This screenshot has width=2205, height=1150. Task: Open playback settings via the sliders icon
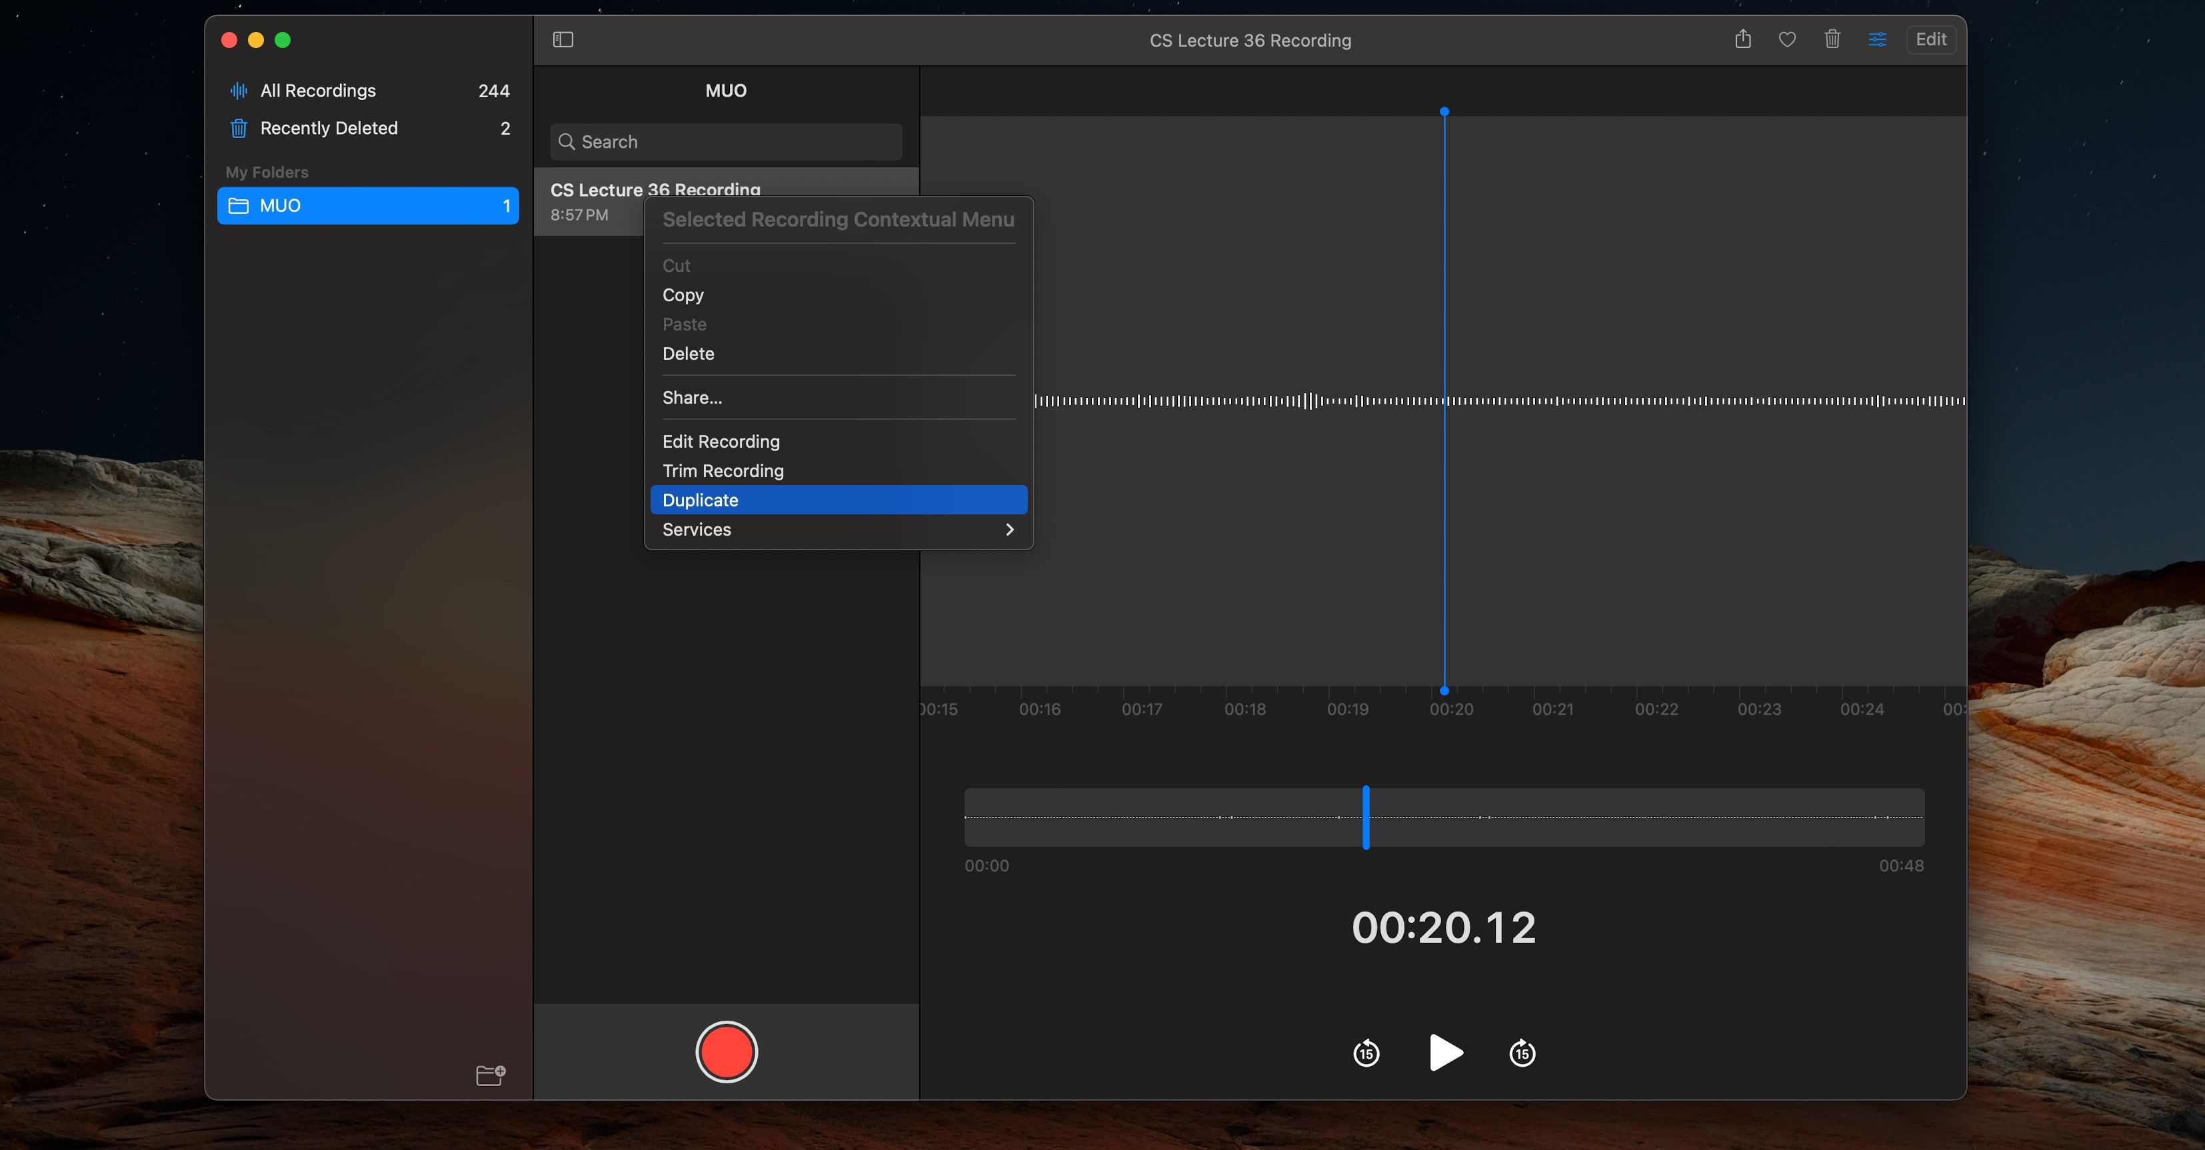pos(1877,39)
